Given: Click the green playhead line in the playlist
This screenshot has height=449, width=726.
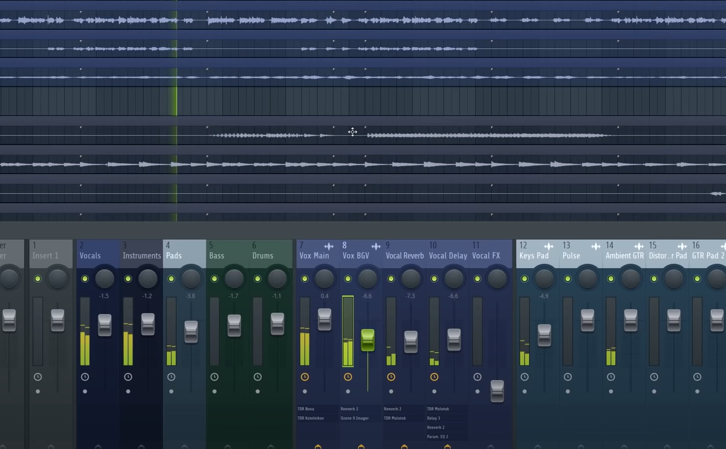Looking at the screenshot, I should 177,112.
